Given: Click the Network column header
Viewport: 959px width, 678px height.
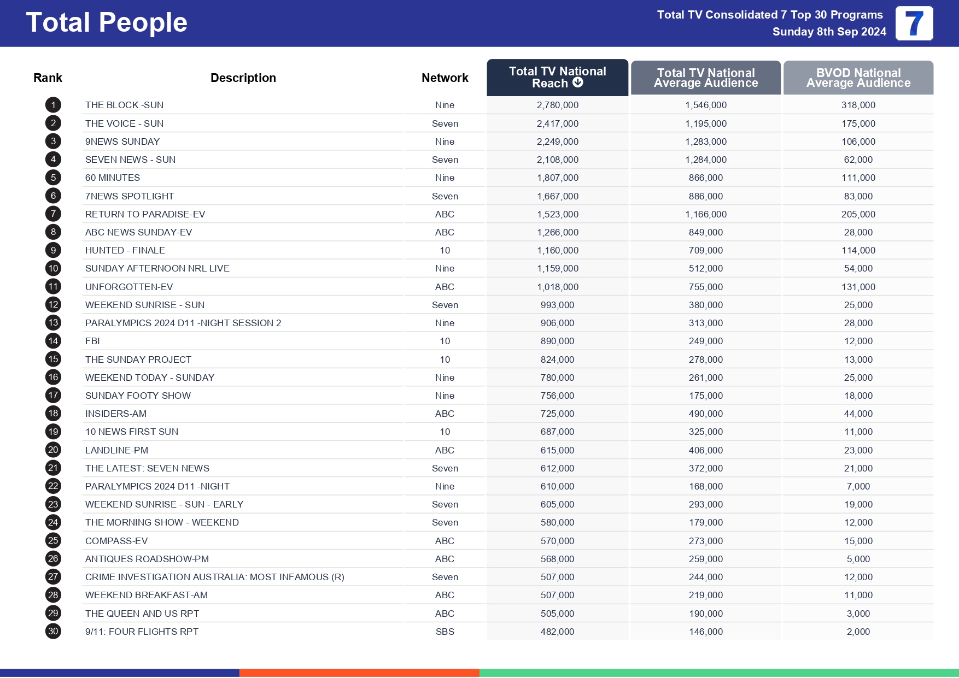Looking at the screenshot, I should point(445,78).
